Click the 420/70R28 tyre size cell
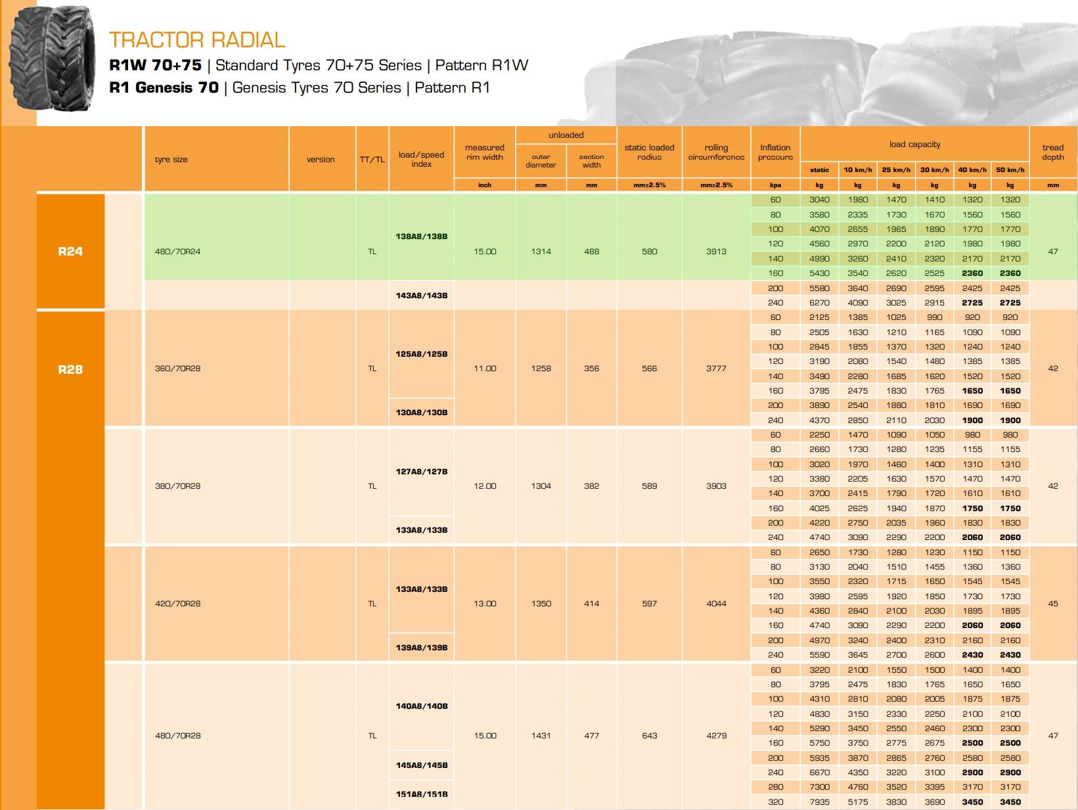The height and width of the screenshot is (810, 1078). tap(178, 604)
